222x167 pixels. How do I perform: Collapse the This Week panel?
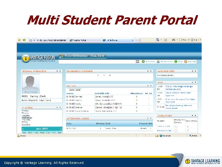(57, 108)
